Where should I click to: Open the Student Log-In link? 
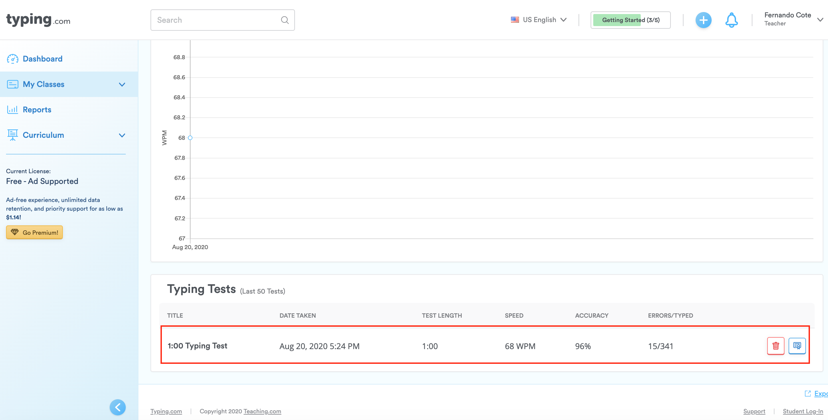click(803, 411)
